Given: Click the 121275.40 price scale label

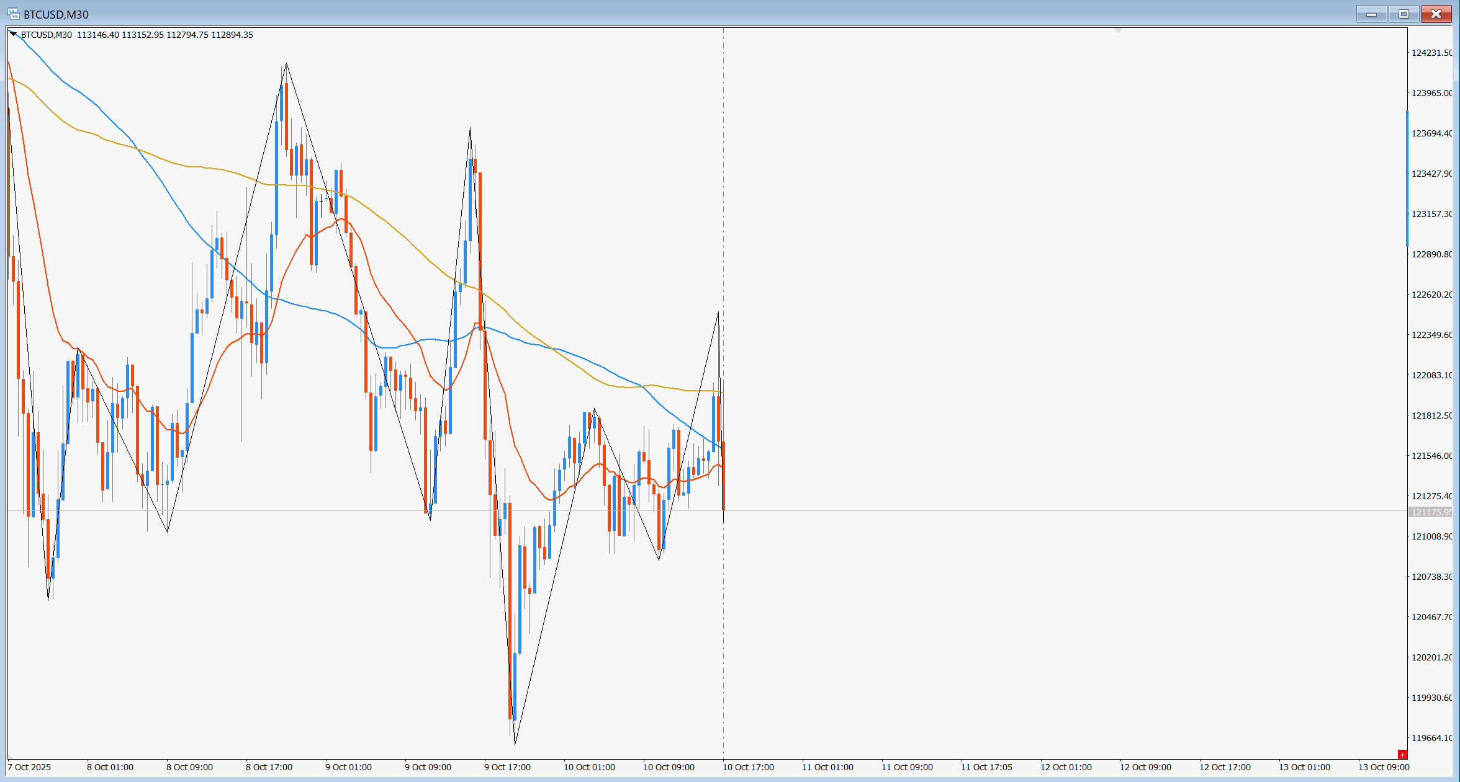Looking at the screenshot, I should [x=1431, y=496].
